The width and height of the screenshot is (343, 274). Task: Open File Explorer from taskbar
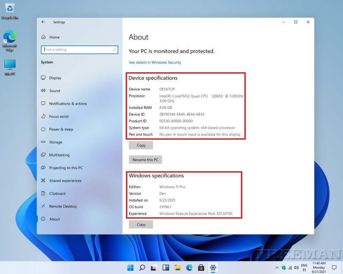coord(178,267)
